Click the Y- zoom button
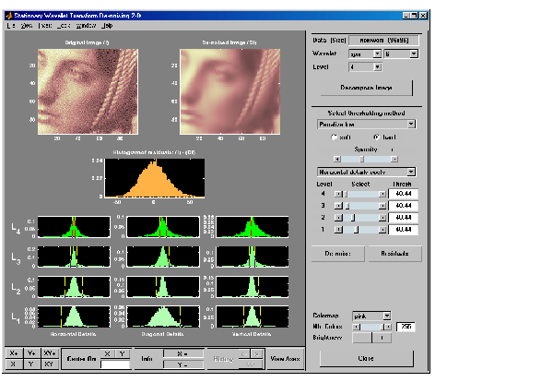Viewport: 553px width, 382px height. [31, 364]
